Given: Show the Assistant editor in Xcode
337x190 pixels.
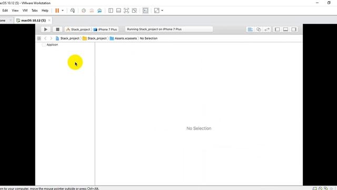Looking at the screenshot, I should tap(259, 30).
